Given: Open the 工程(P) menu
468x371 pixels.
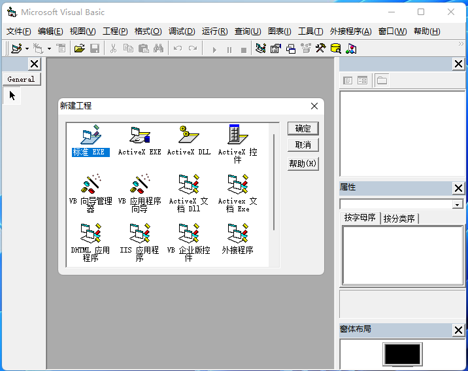Looking at the screenshot, I should click(x=115, y=31).
